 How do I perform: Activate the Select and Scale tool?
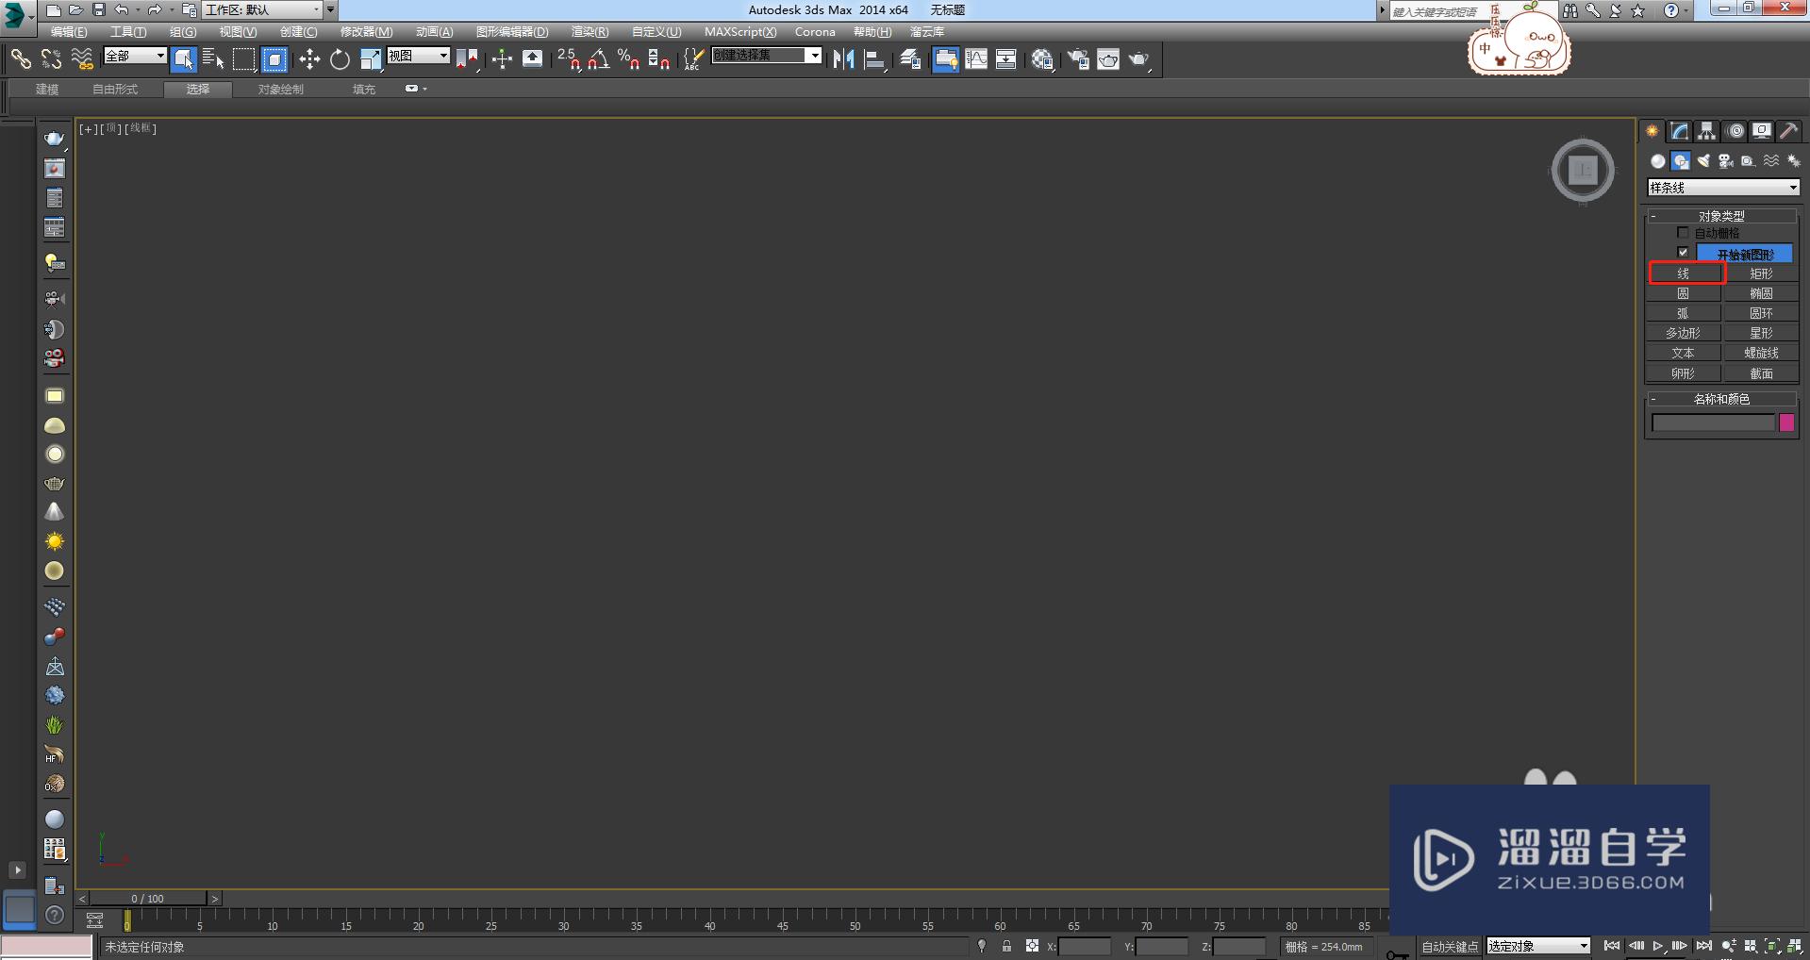[371, 59]
